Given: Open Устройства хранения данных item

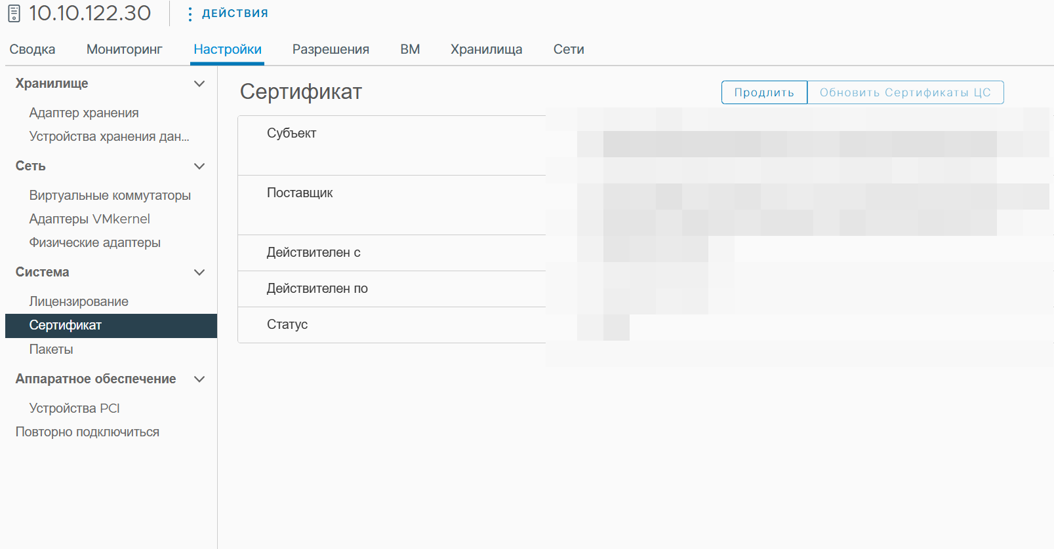Looking at the screenshot, I should [109, 136].
